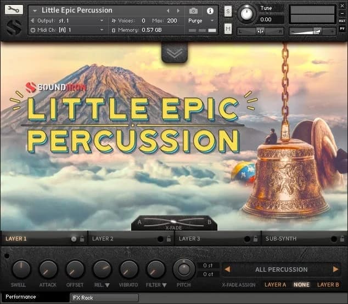Go to previous instrument arrow

pyautogui.click(x=168, y=10)
